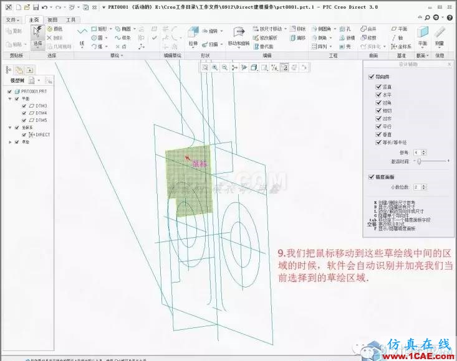457x361 pixels.
Task: Expand the 草绘 node in model tree
Action: (10, 143)
